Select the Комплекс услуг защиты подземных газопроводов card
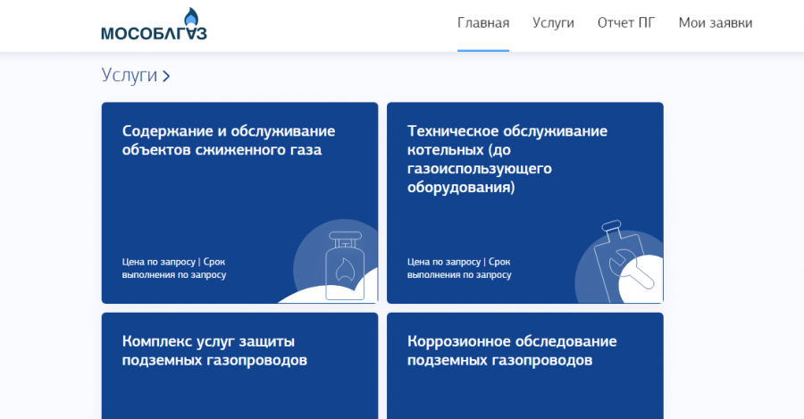 pos(239,365)
